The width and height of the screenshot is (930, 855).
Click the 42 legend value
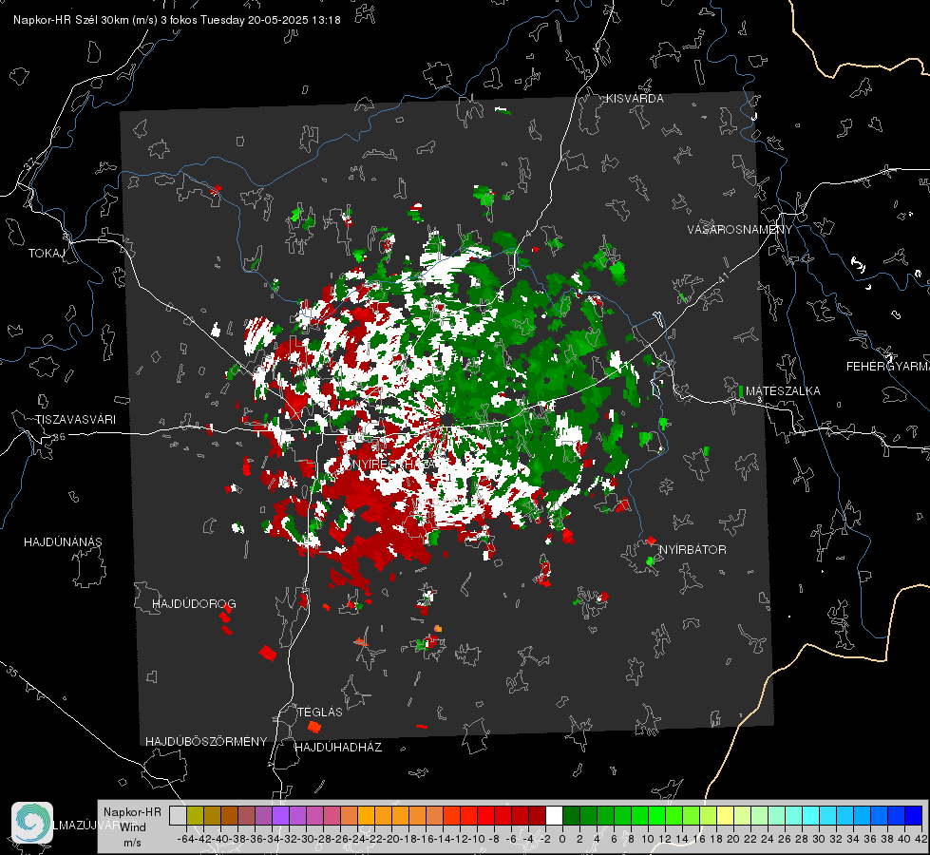(x=921, y=839)
